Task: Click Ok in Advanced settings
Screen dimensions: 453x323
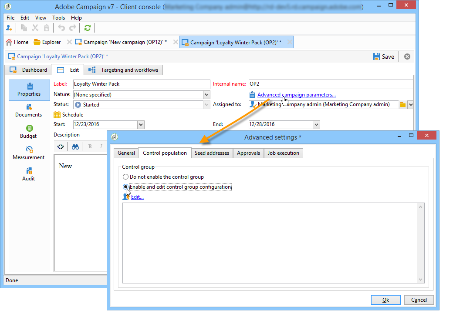Action: [385, 300]
